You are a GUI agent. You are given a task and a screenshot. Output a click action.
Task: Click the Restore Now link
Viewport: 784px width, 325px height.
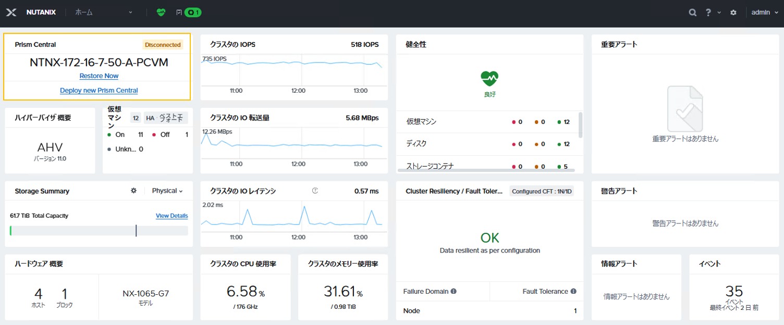(99, 76)
